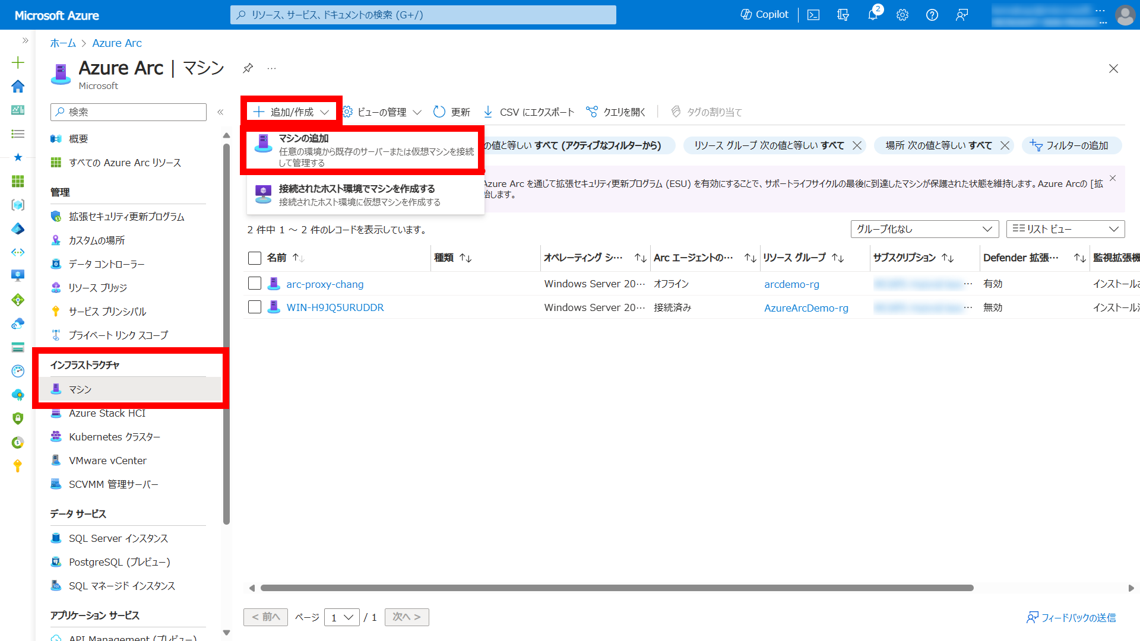1140x641 pixels.
Task: Open the ビューの管理 dropdown
Action: (x=383, y=112)
